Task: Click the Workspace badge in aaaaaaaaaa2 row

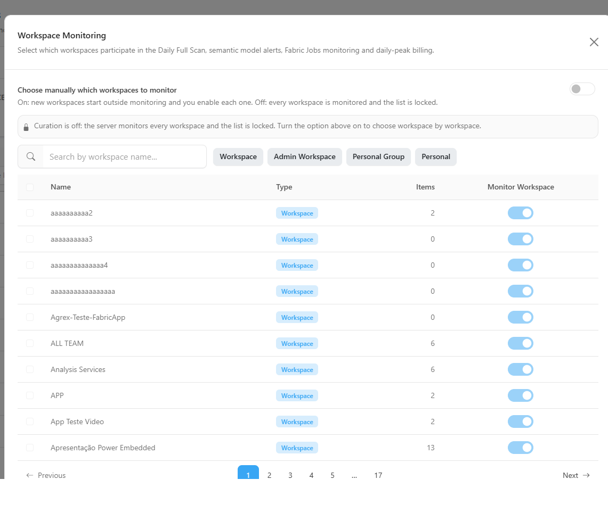Action: pos(297,213)
